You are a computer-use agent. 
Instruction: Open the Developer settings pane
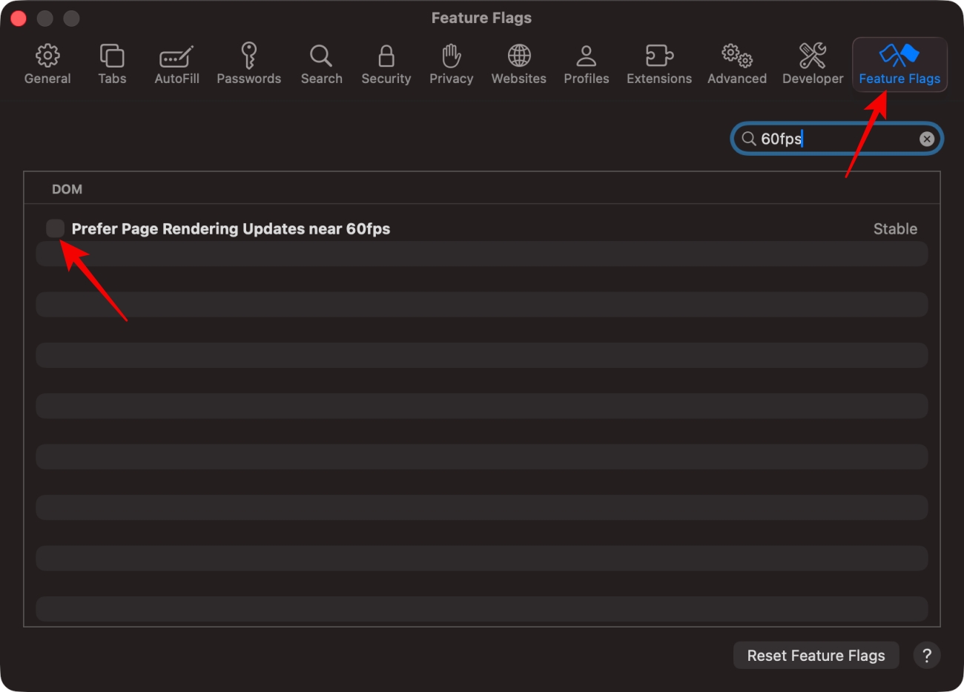pyautogui.click(x=813, y=65)
